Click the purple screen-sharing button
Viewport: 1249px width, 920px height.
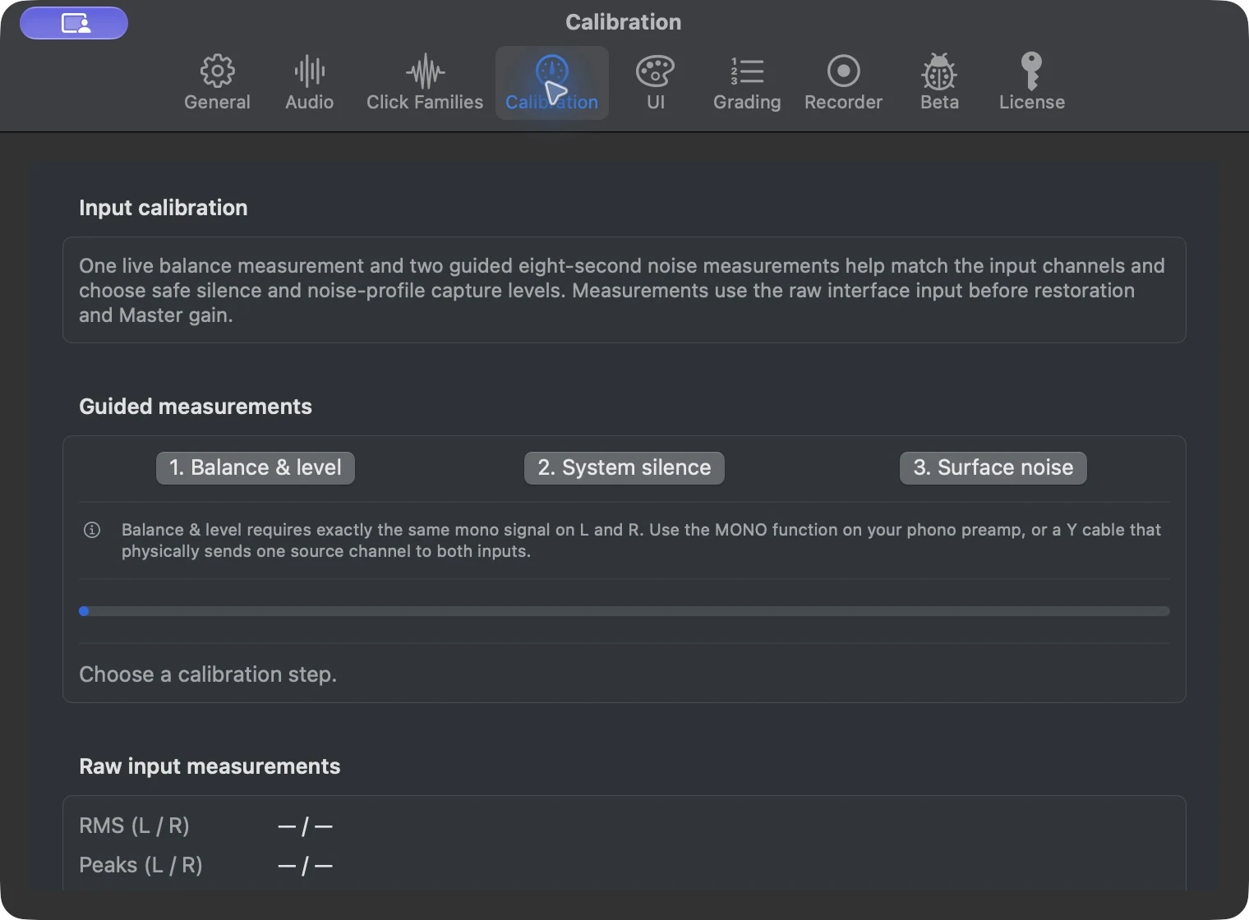pos(74,23)
